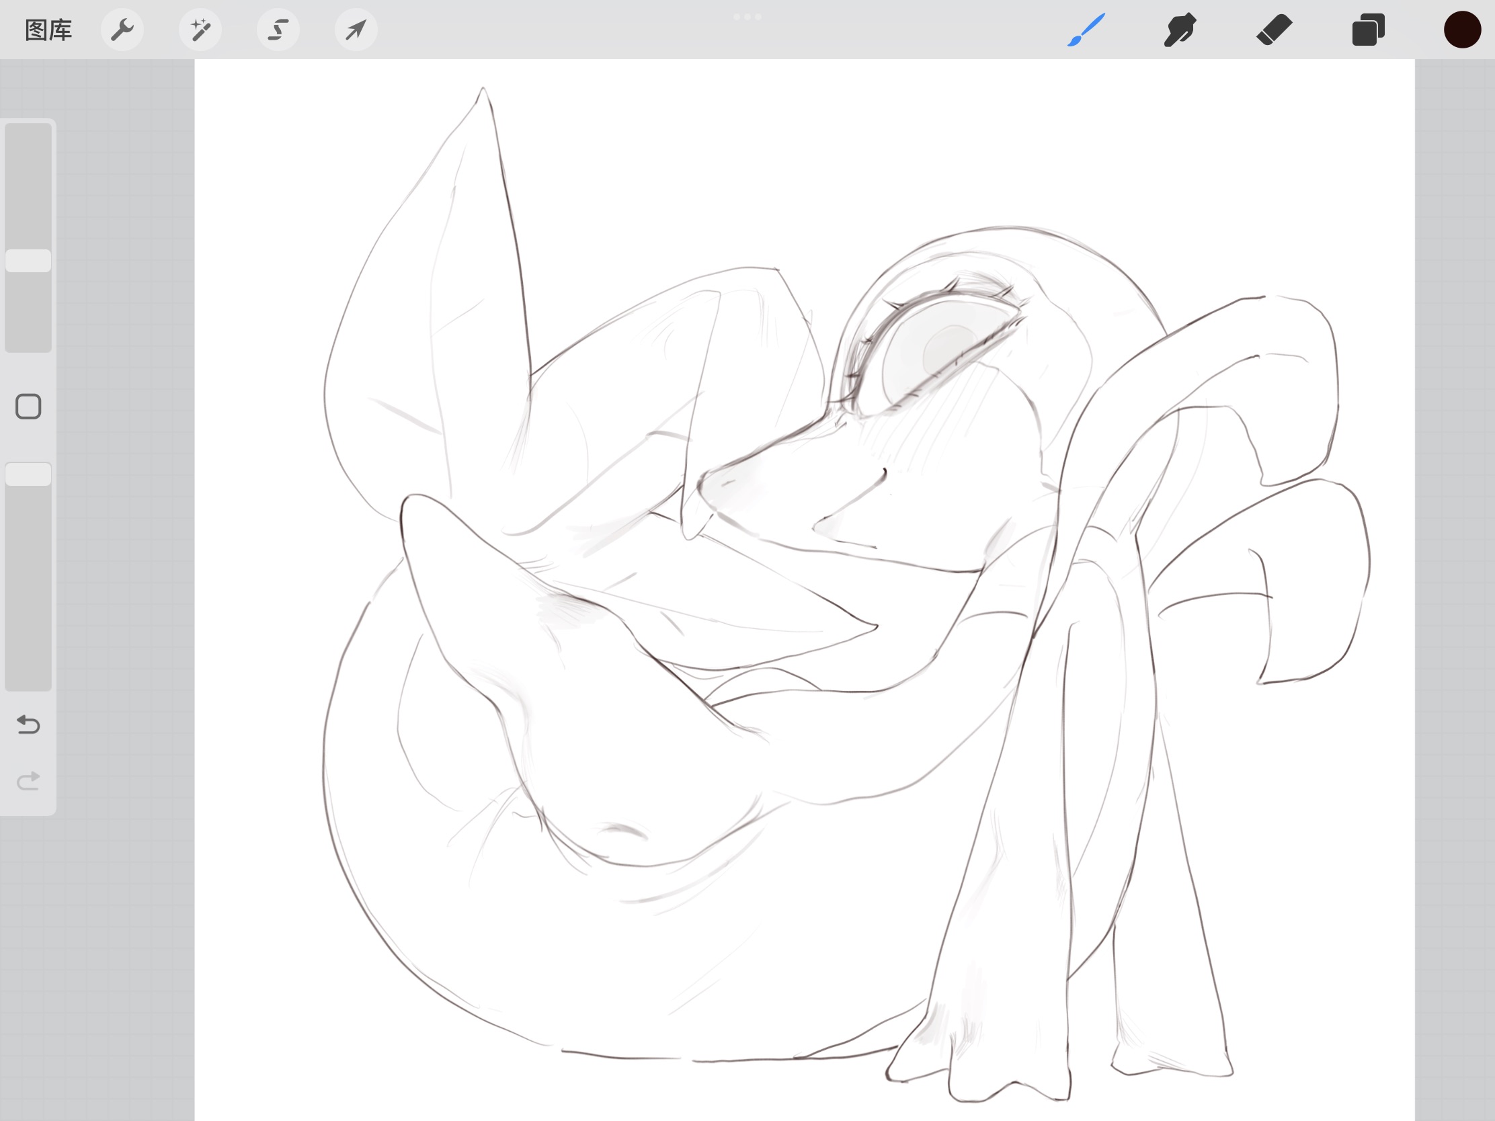Tap the square Modify button in sidebar

click(28, 407)
